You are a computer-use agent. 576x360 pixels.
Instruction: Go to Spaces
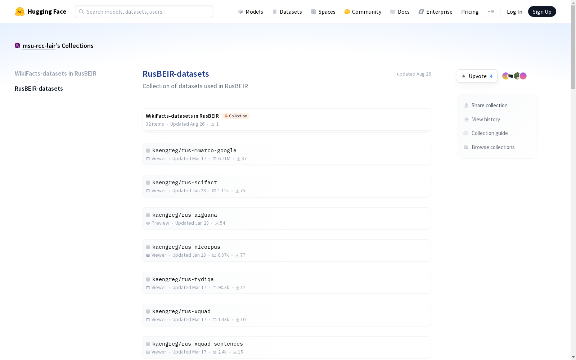(323, 12)
